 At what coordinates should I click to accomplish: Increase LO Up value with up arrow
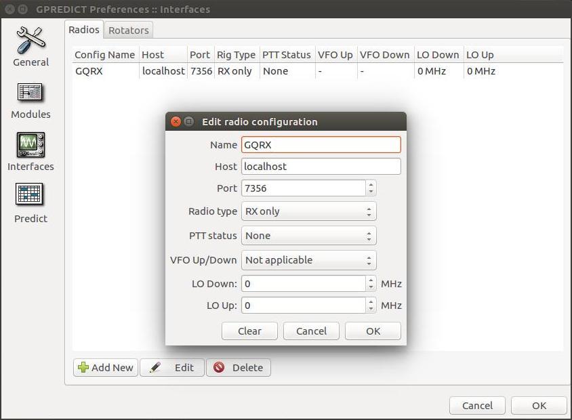[371, 301]
